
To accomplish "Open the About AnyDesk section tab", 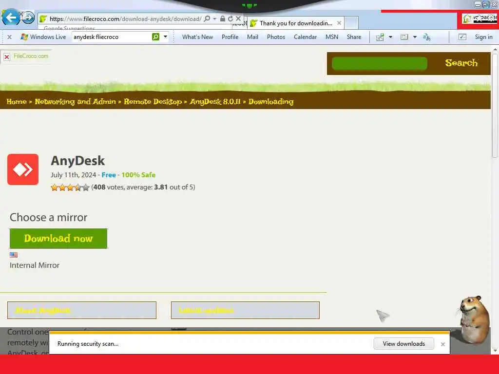I will coord(82,310).
